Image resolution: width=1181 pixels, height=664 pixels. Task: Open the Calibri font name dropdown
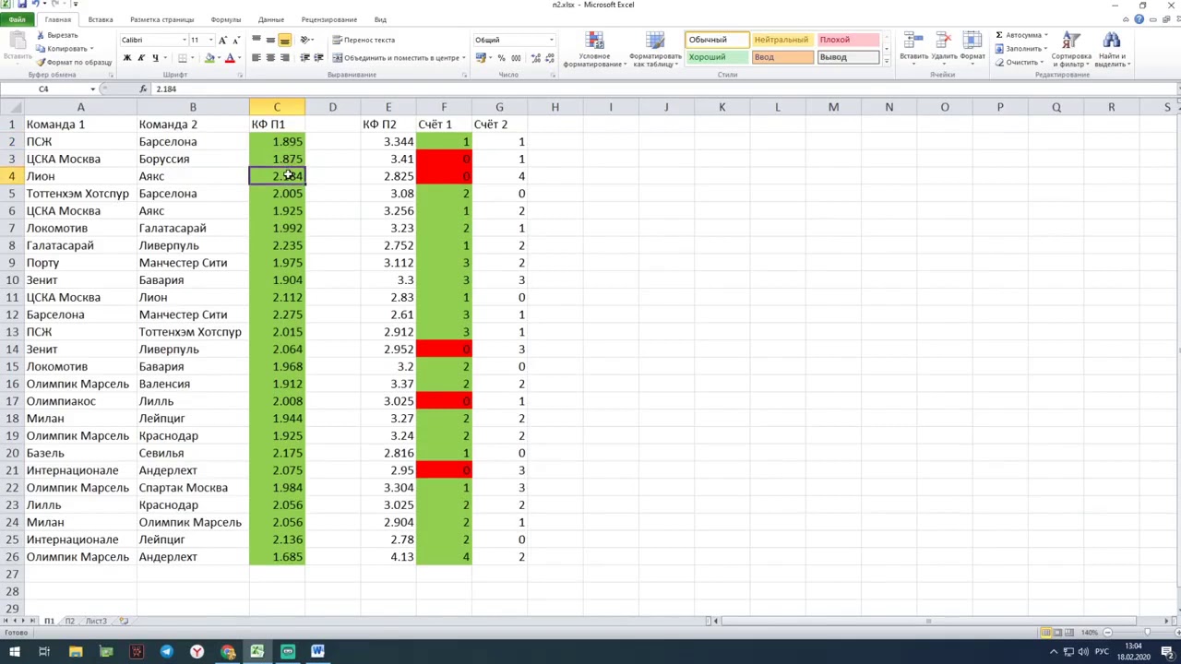point(184,40)
